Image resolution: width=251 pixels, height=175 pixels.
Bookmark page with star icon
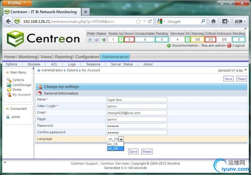pos(138,22)
